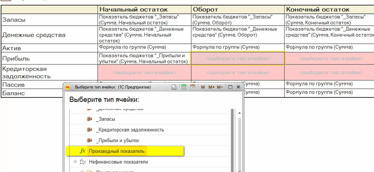This screenshot has width=374, height=172.
Task: Select the 'Денежные средства' row label
Action: coord(49,35)
